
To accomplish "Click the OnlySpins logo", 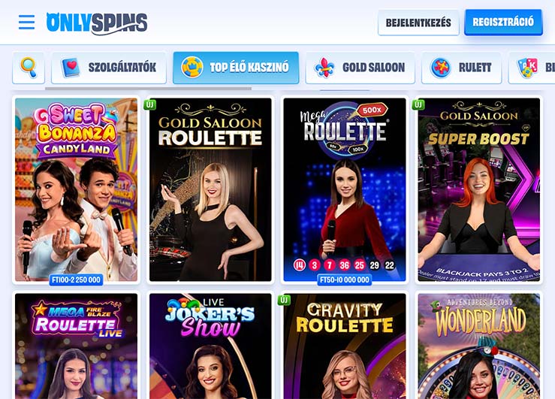I will 97,23.
